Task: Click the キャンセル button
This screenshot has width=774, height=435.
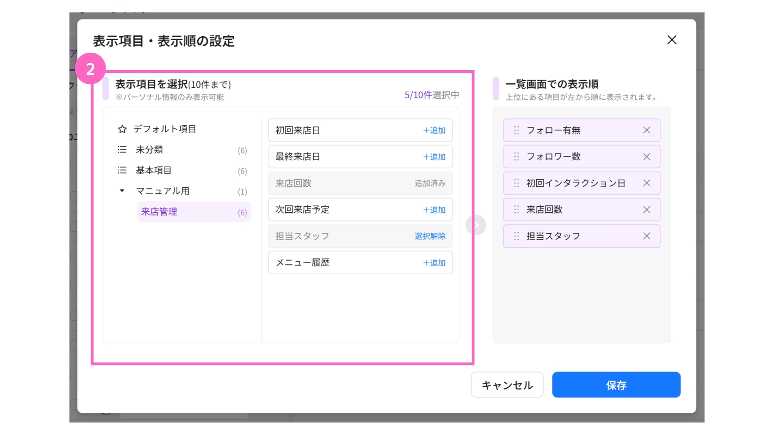Action: click(x=507, y=385)
